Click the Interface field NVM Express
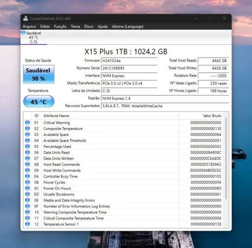 129,76
